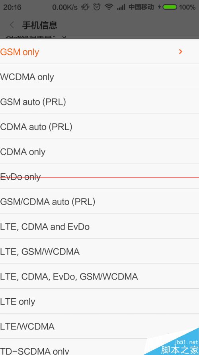The width and height of the screenshot is (199, 355).
Task: Tap the orange chevron on GSM only
Action: (x=180, y=52)
